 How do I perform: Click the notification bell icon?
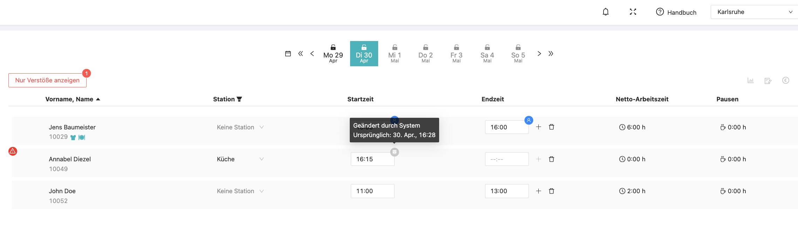click(x=606, y=12)
